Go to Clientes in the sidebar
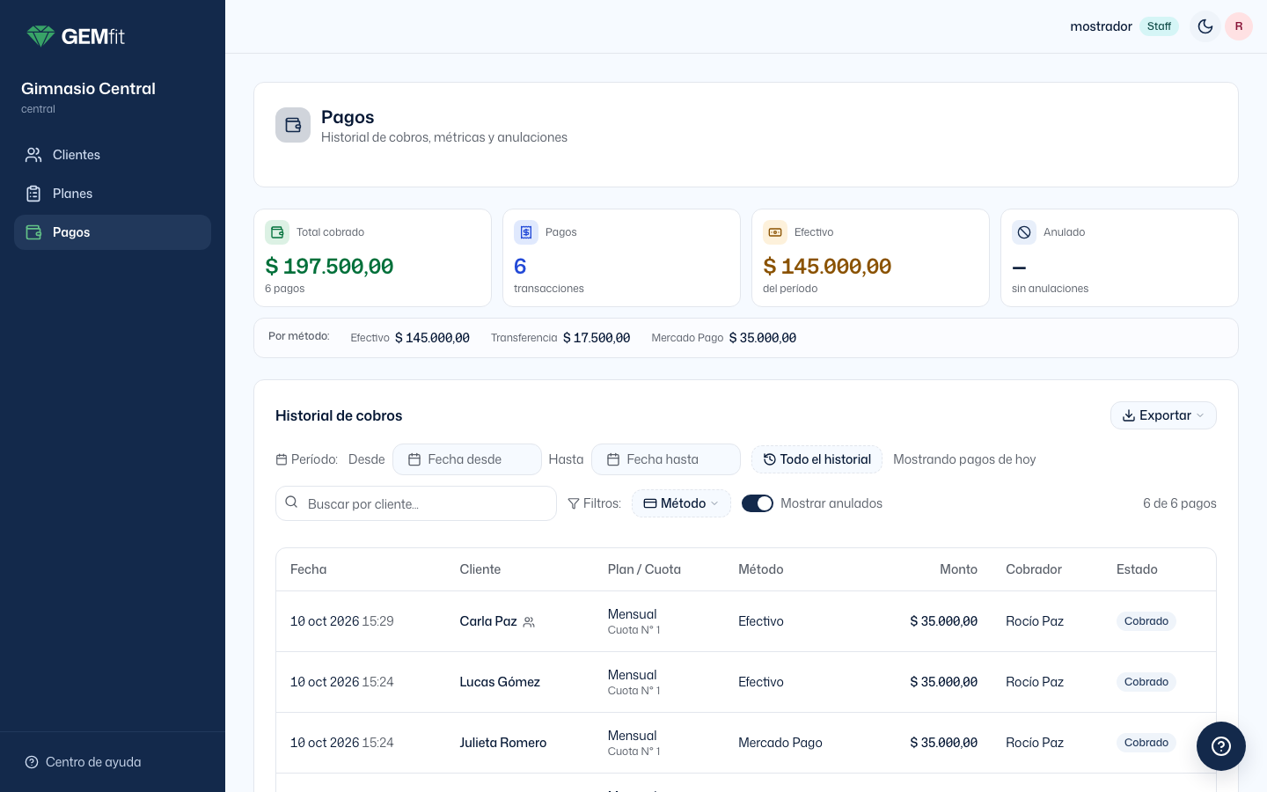This screenshot has height=792, width=1267. [x=113, y=155]
